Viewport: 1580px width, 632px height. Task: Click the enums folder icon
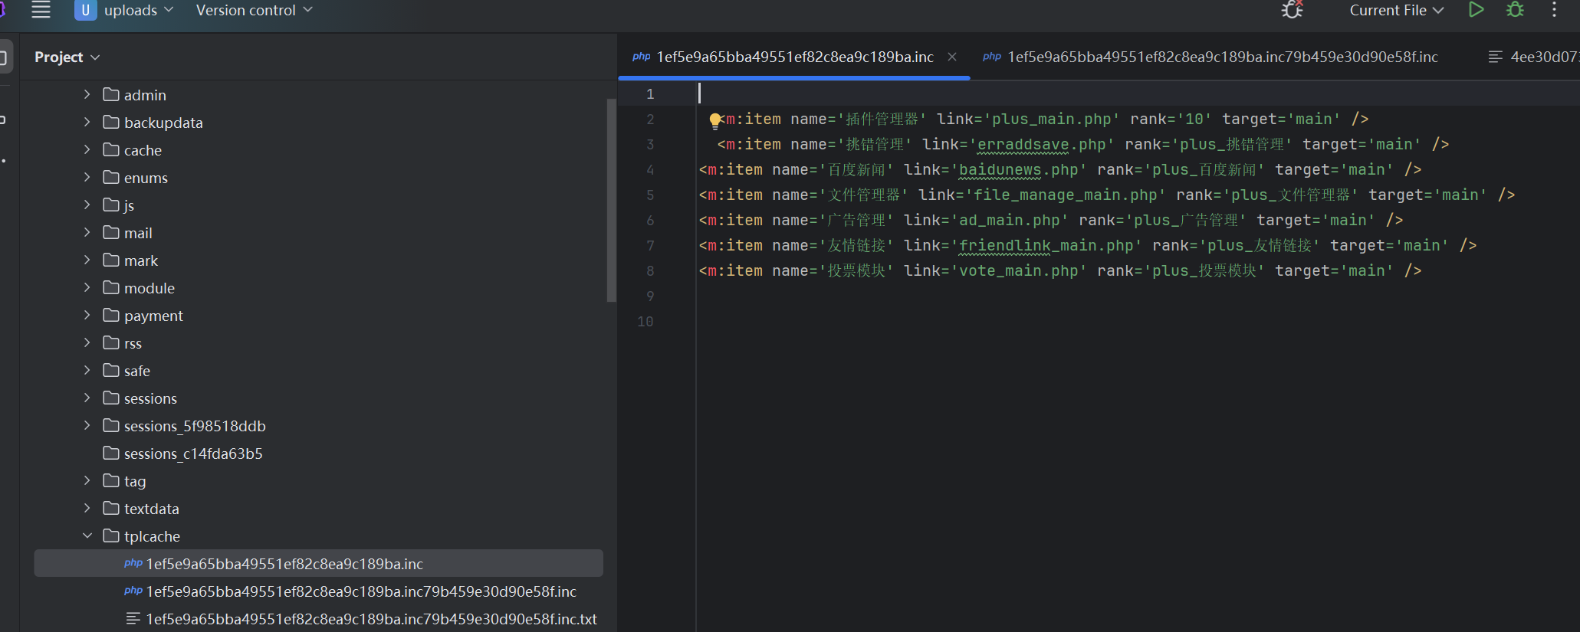pos(111,177)
